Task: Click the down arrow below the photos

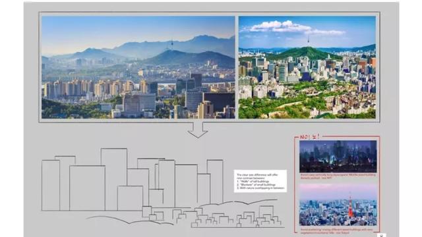Action: coord(198,130)
